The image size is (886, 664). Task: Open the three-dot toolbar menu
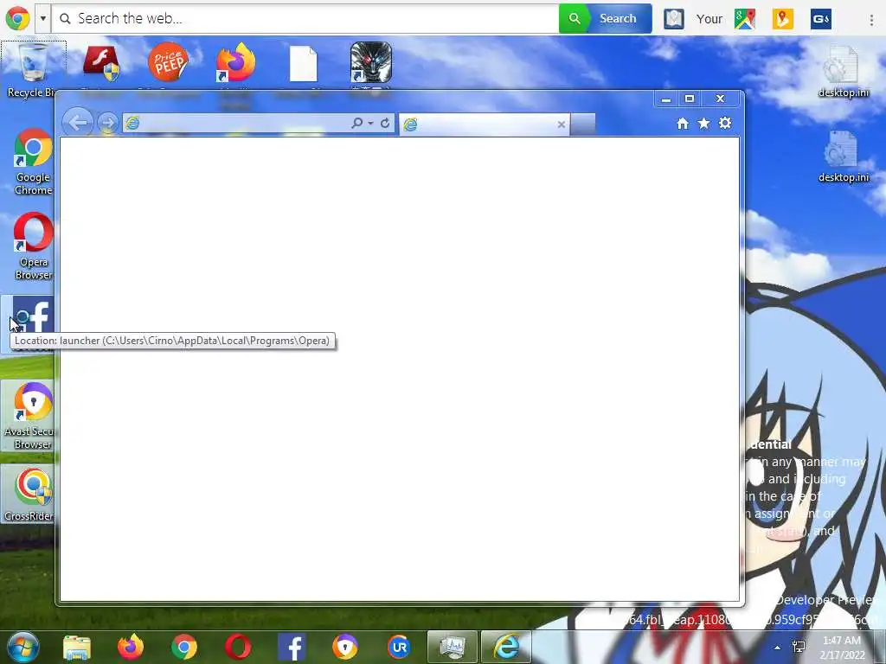[870, 19]
